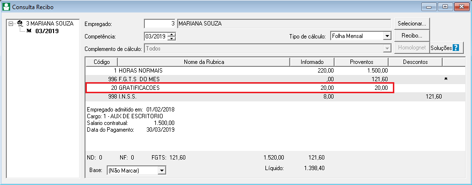
Task: Click the Descontos column header
Action: point(415,62)
